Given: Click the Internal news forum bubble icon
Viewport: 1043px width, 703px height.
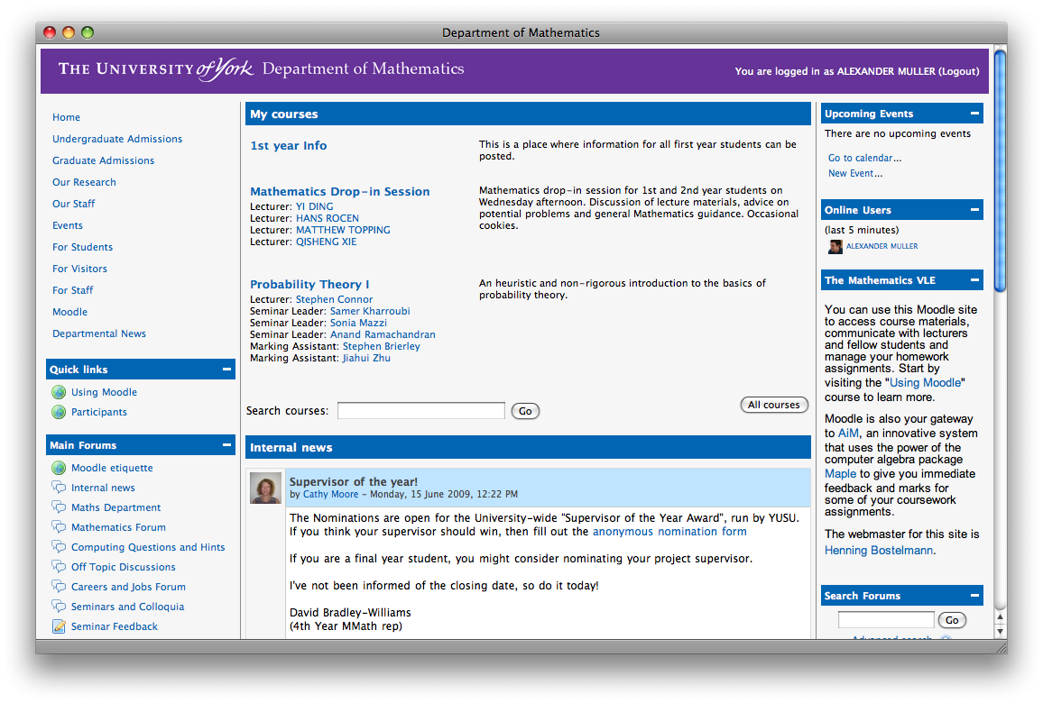Looking at the screenshot, I should coord(59,488).
